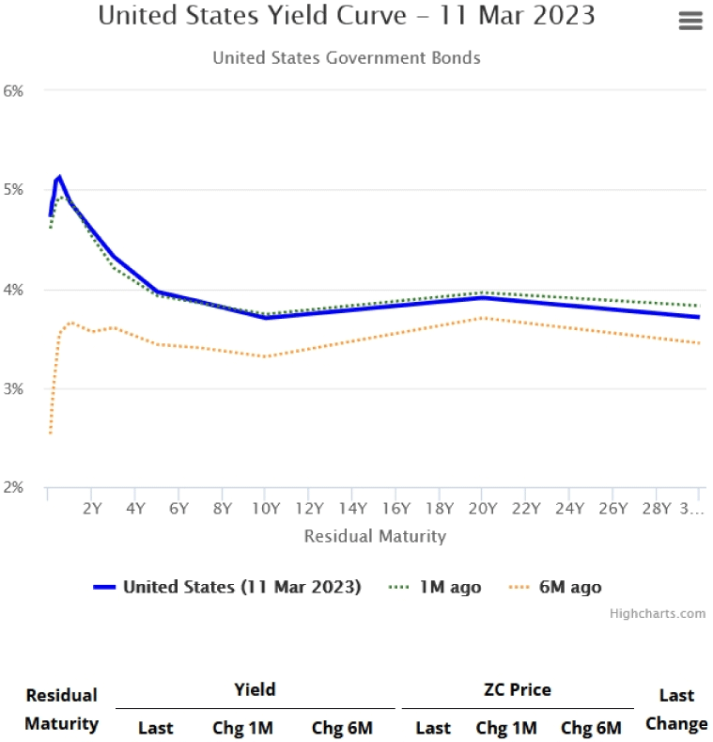Screen dimensions: 713x742
Task: Open the Highcharts.com credits link
Action: (657, 613)
